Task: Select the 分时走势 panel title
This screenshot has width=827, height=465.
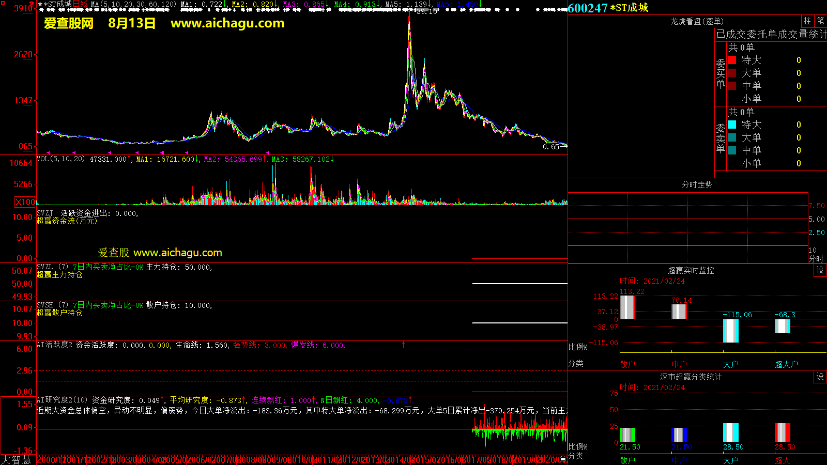Action: 697,184
